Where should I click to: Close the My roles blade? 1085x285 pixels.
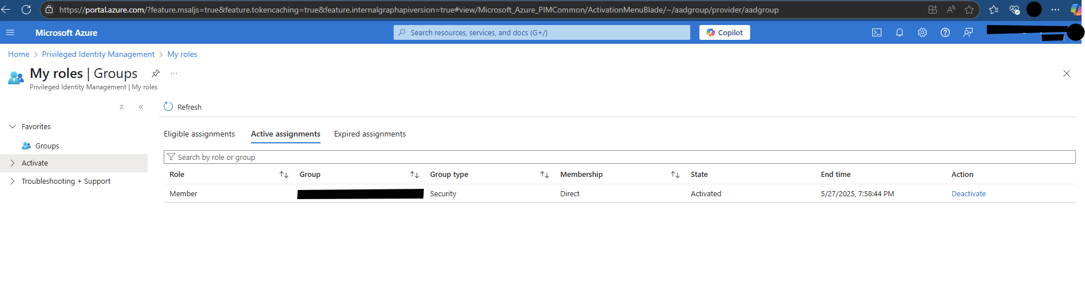coord(1067,73)
